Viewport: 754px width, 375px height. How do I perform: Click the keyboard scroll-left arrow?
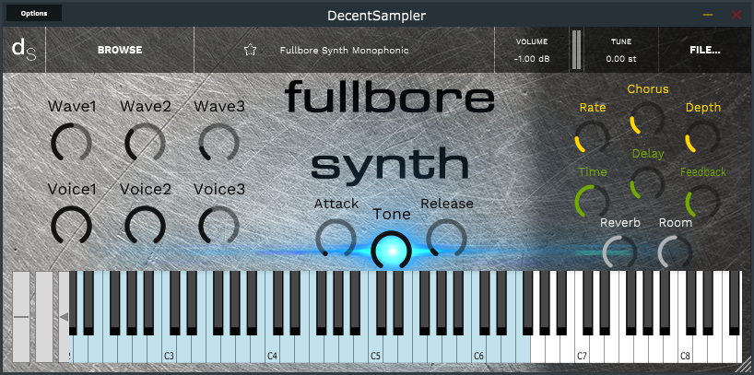[64, 317]
